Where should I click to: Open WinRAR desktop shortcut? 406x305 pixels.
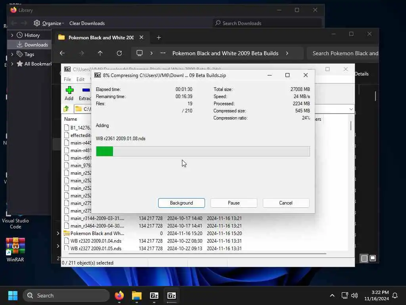(x=15, y=249)
